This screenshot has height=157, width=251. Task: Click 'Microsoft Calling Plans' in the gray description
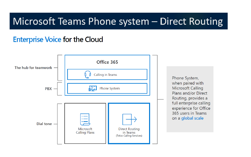pos(188,91)
